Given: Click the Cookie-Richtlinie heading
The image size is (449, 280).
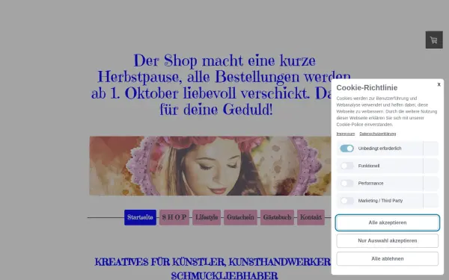Looking at the screenshot, I should click(367, 87).
